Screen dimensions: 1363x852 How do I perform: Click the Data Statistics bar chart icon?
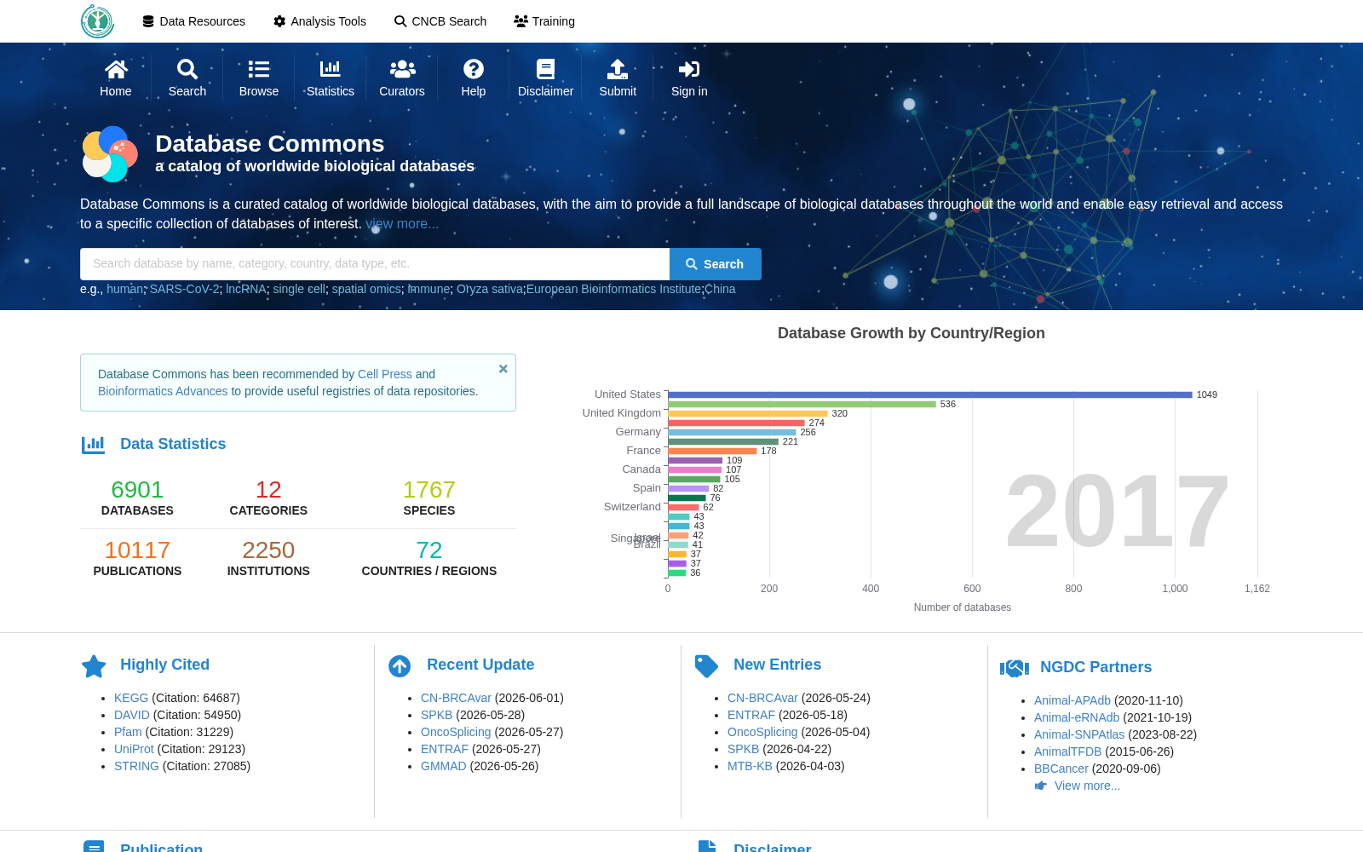pyautogui.click(x=94, y=444)
